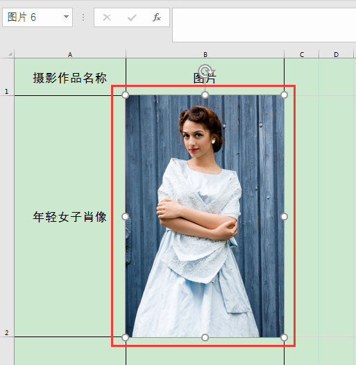Viewport: 356px width, 365px height.
Task: Open the Name Box dropdown arrow
Action: (x=66, y=17)
